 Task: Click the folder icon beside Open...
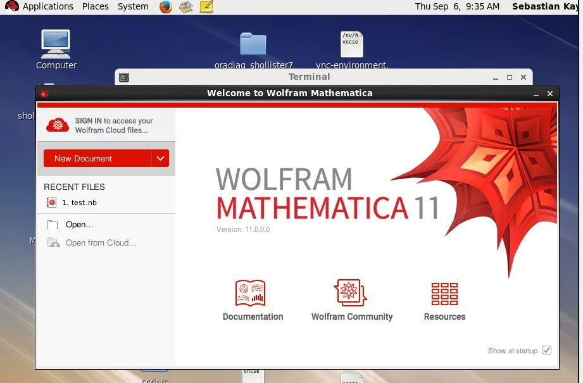pos(53,225)
